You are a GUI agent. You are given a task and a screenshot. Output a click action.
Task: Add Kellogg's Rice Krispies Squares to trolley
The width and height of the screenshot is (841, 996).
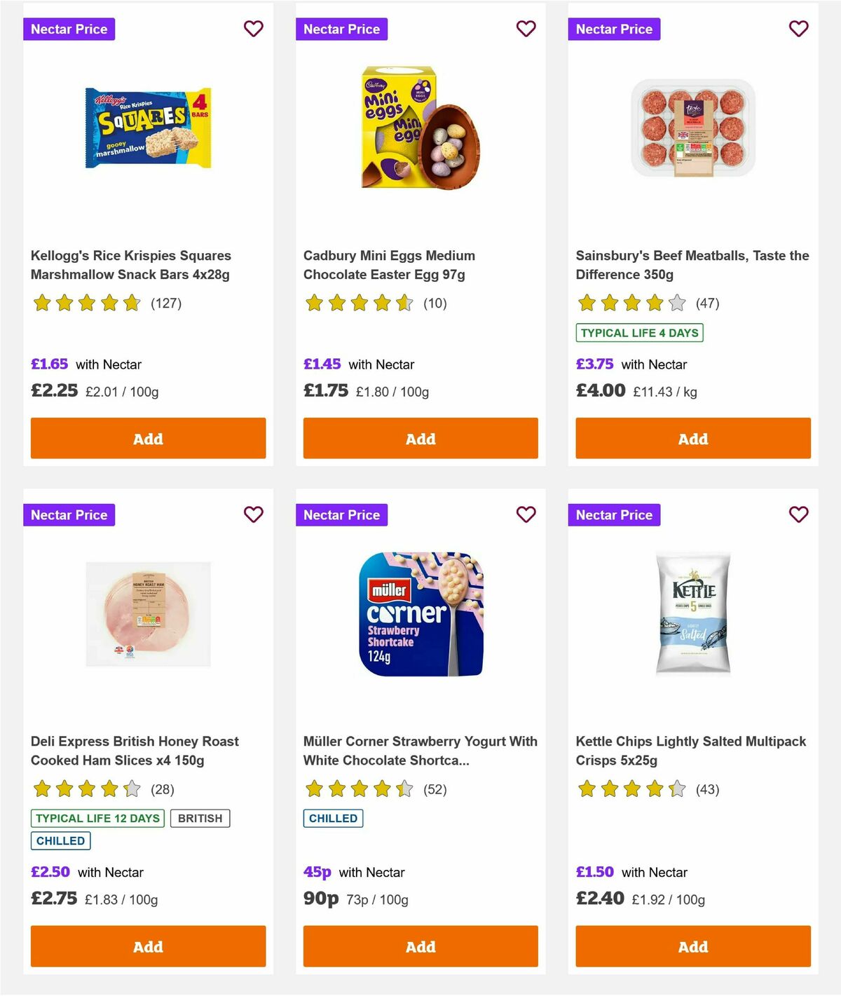tap(148, 438)
